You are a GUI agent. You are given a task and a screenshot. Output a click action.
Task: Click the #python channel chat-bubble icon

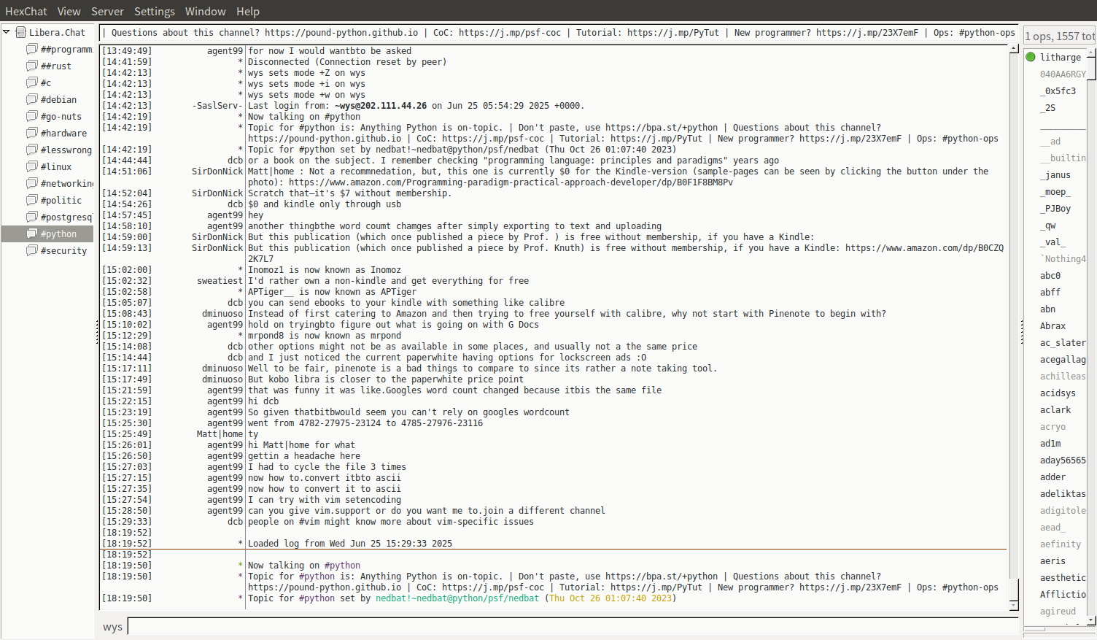click(x=31, y=234)
